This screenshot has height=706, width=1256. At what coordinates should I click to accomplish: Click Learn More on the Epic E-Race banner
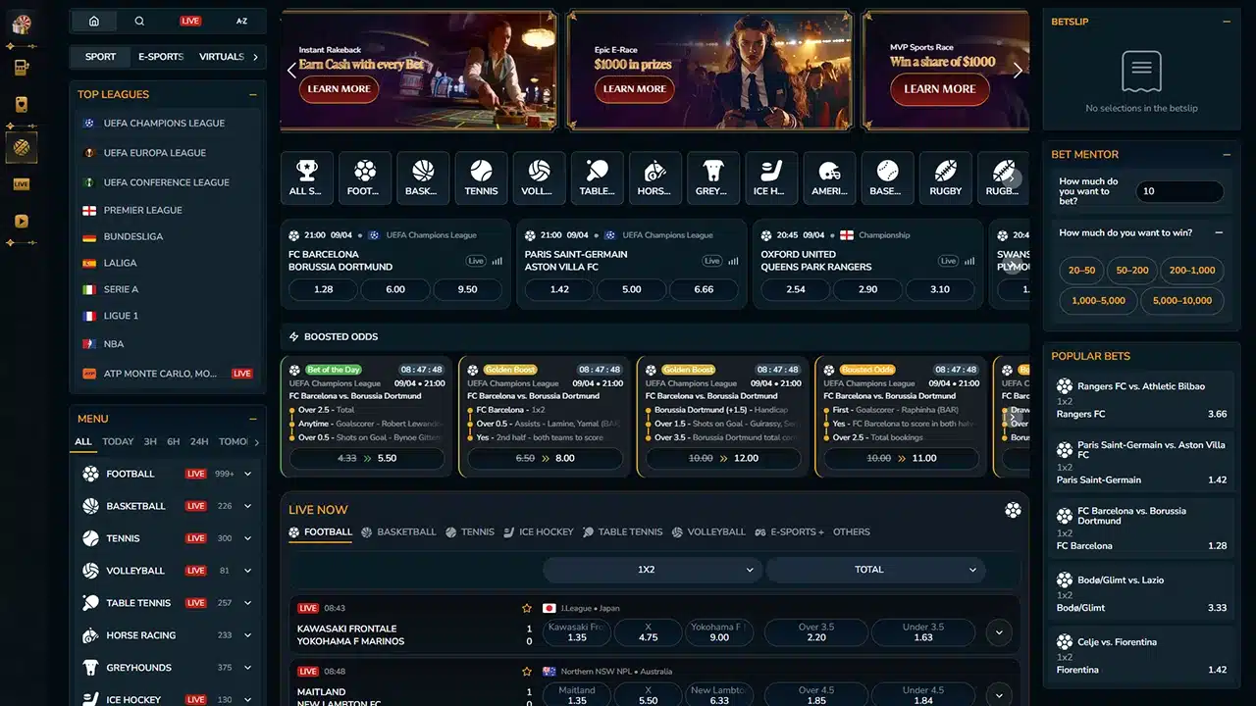tap(634, 89)
